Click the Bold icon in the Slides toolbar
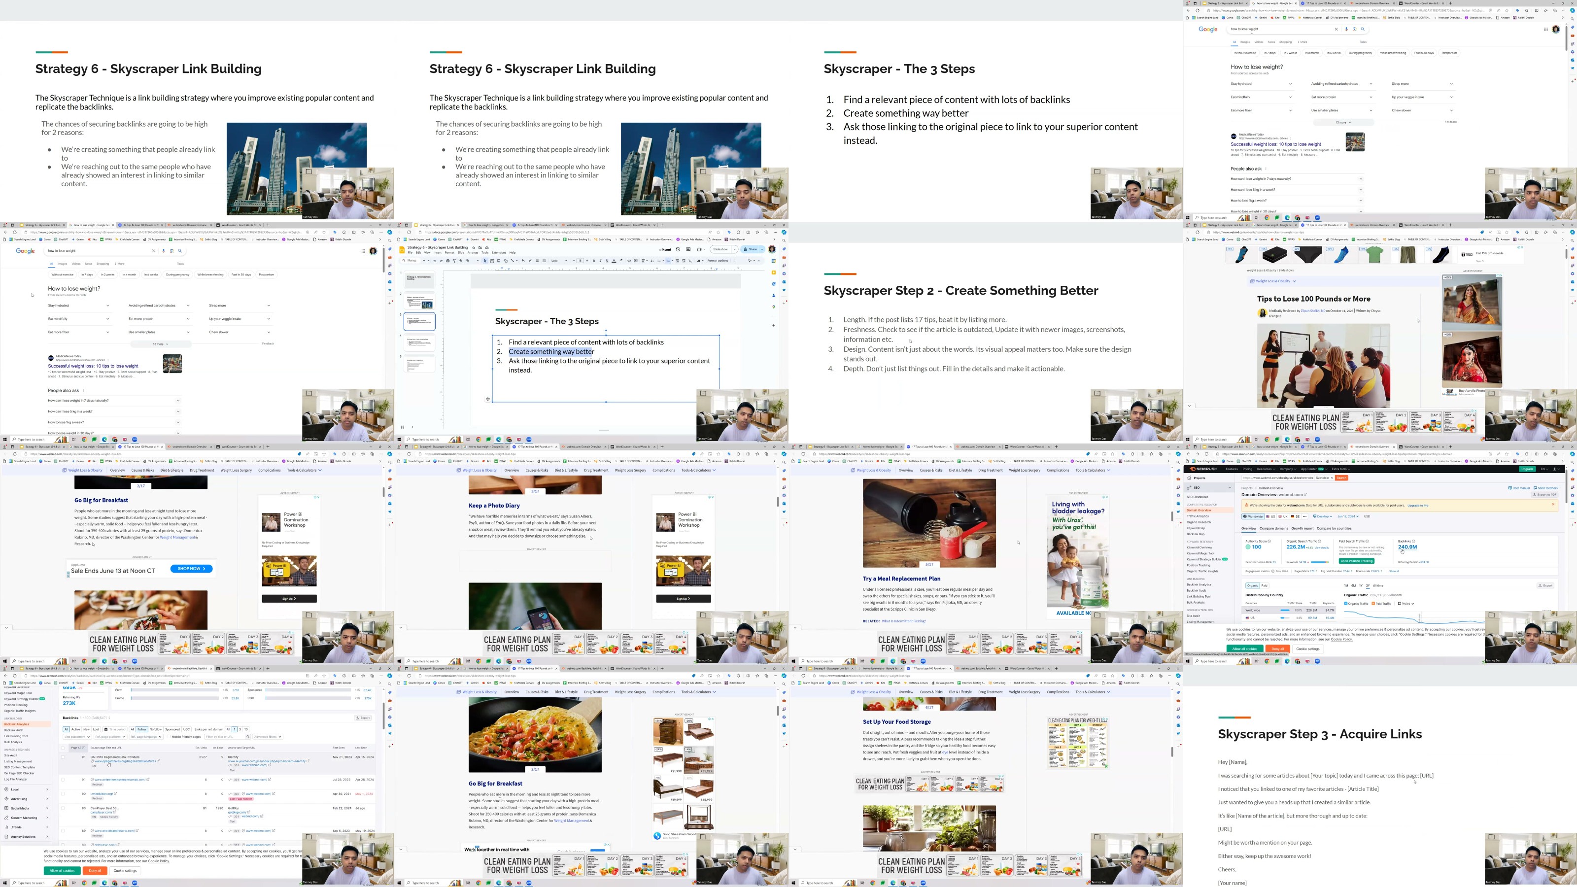 [594, 261]
